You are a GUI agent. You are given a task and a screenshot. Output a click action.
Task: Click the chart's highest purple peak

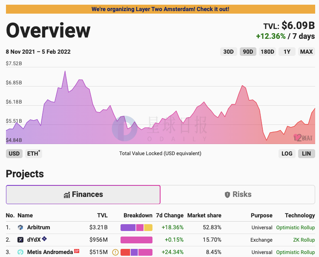tap(65, 72)
